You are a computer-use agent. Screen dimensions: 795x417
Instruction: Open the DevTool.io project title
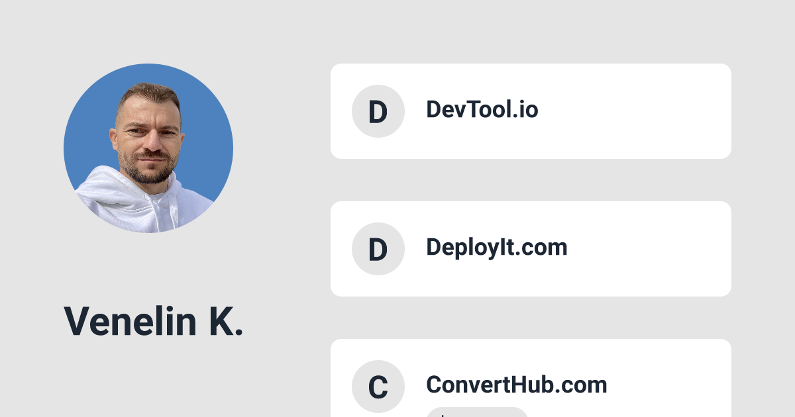[x=482, y=109]
